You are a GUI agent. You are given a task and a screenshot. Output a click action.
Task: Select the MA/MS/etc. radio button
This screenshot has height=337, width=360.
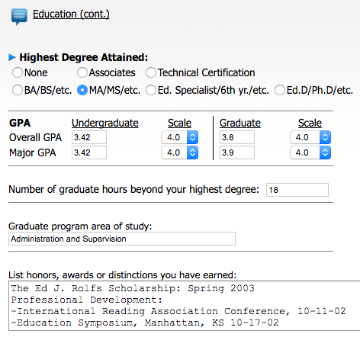[x=82, y=90]
